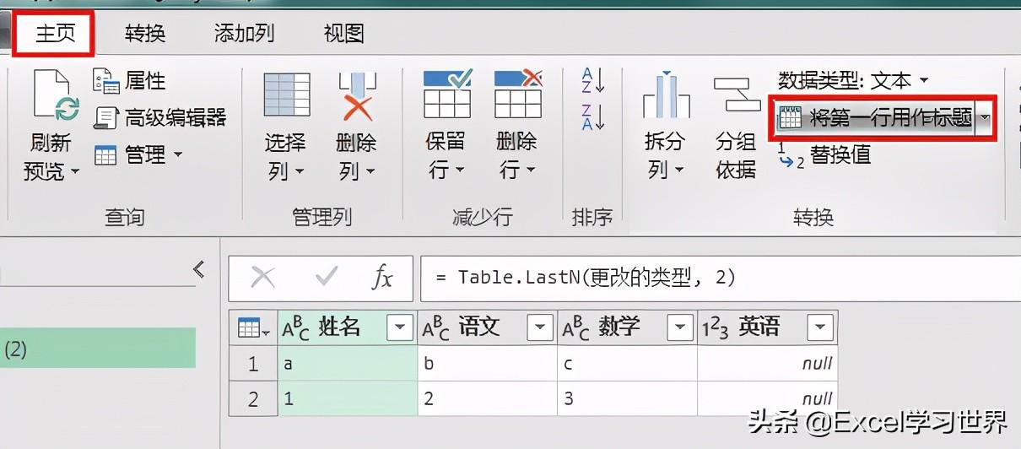Click the Split Column (拆分列) icon
This screenshot has height=449, width=1021.
(665, 97)
